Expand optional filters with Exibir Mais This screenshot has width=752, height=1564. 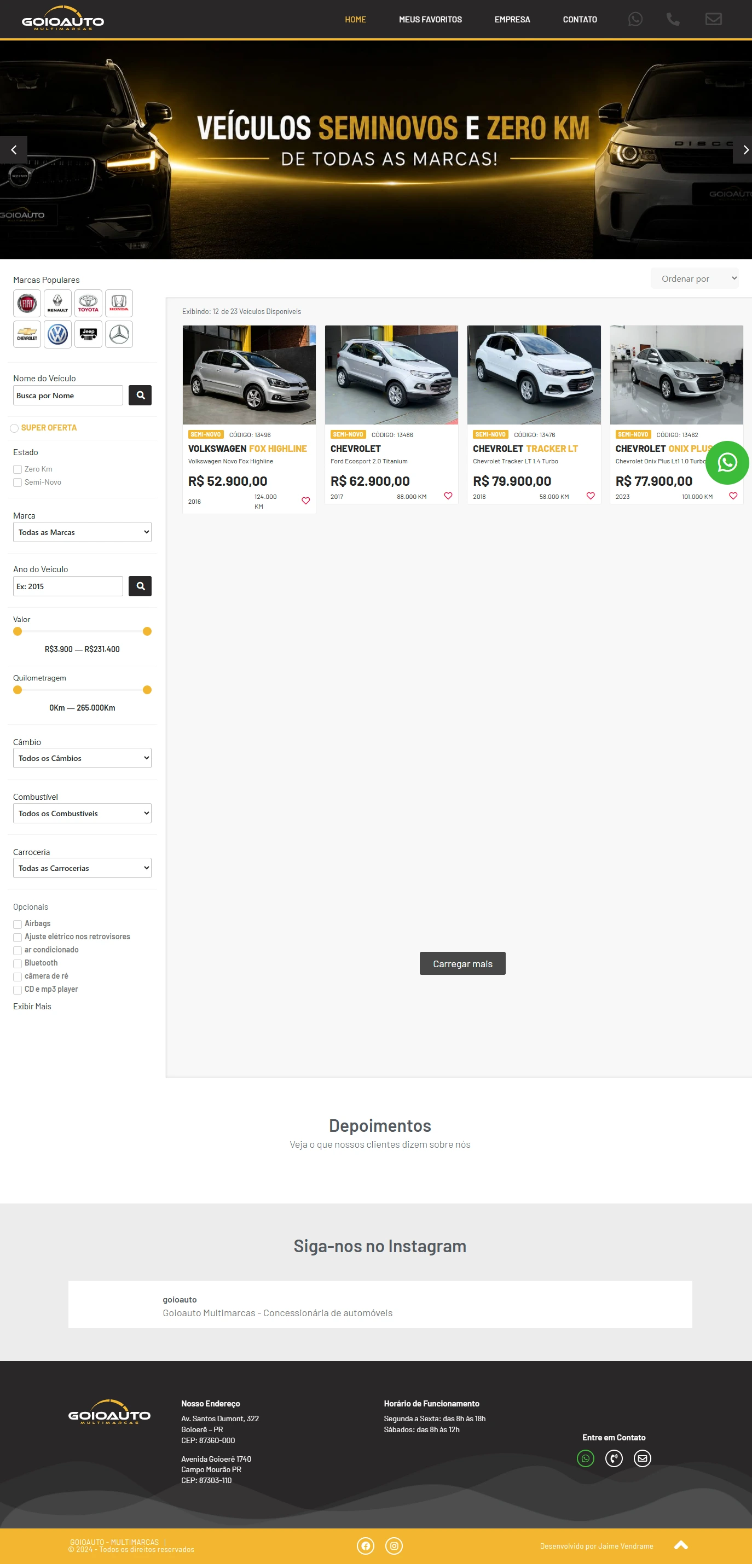click(x=32, y=1006)
